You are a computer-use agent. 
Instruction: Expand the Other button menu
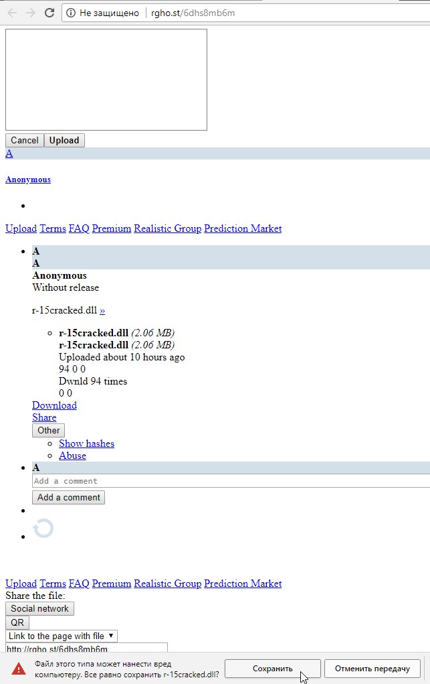48,431
